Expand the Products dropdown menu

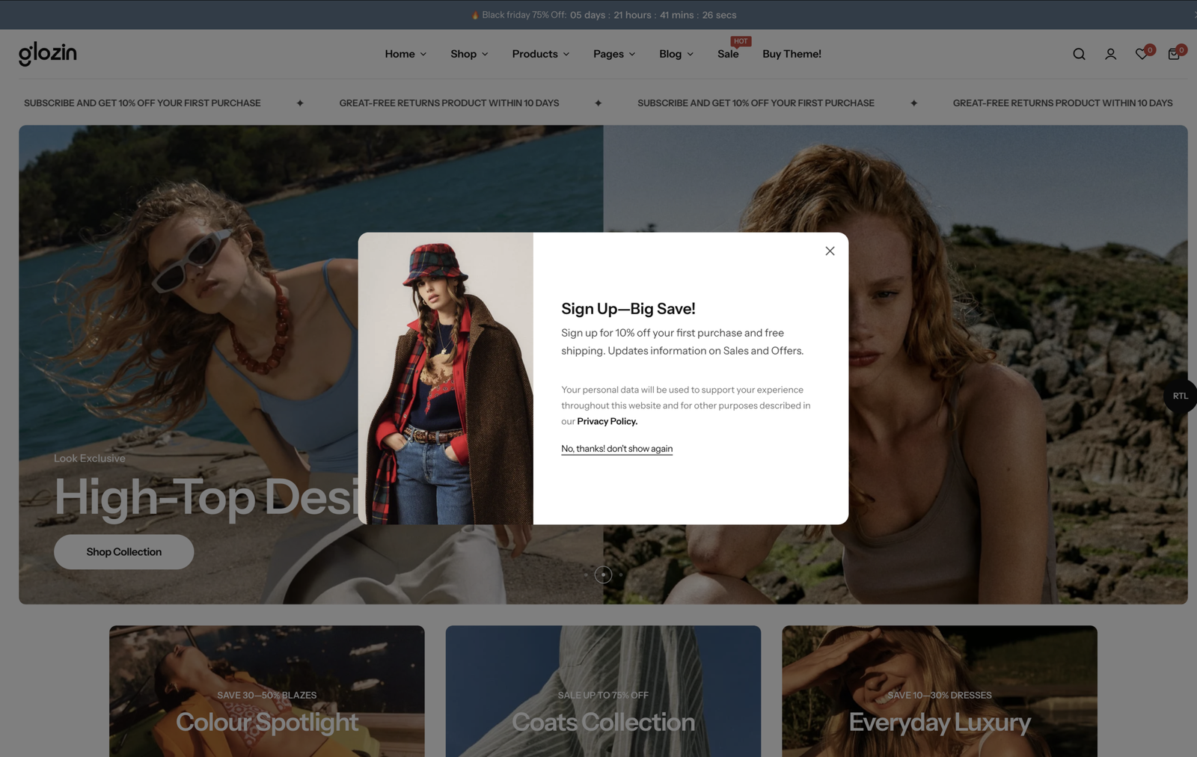540,54
